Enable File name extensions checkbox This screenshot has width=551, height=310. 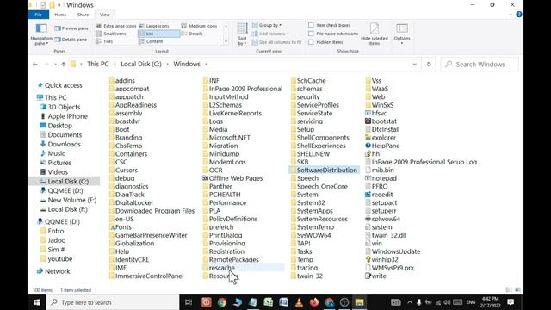click(x=311, y=34)
